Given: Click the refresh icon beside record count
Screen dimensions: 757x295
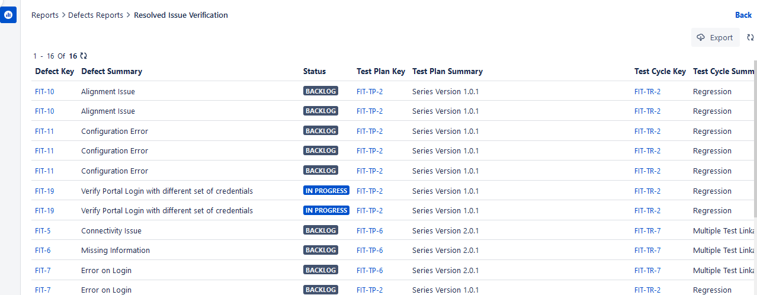Looking at the screenshot, I should tap(84, 56).
